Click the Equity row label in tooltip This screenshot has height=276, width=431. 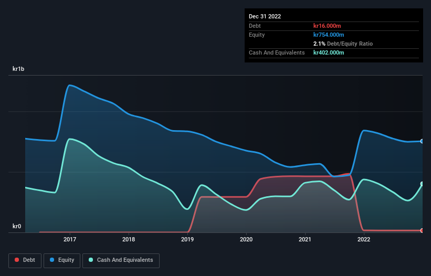[257, 35]
